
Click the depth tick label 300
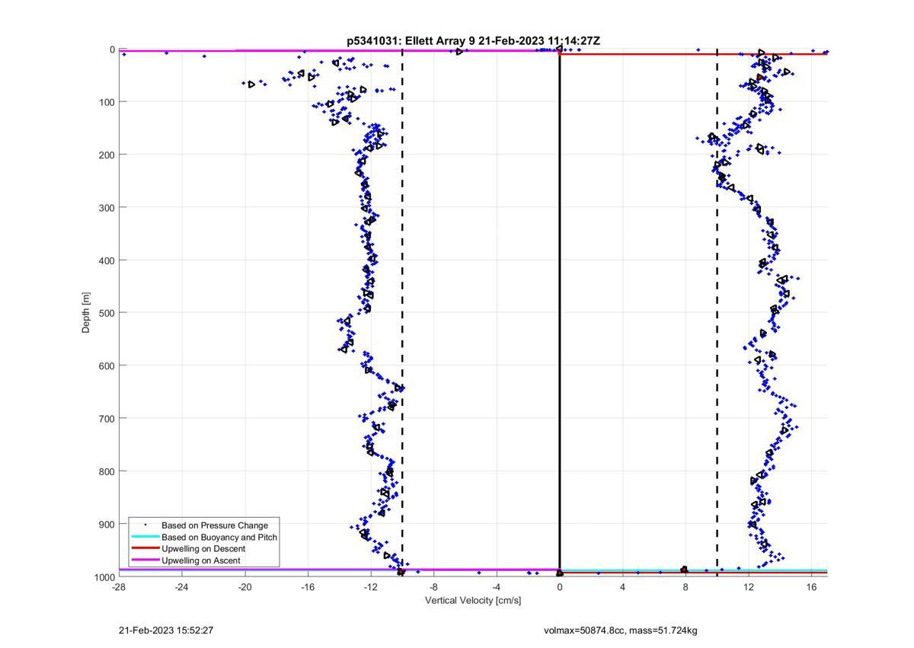[107, 207]
